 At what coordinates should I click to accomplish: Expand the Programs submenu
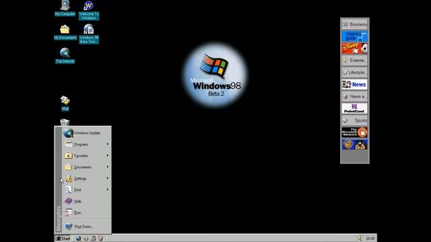click(87, 145)
